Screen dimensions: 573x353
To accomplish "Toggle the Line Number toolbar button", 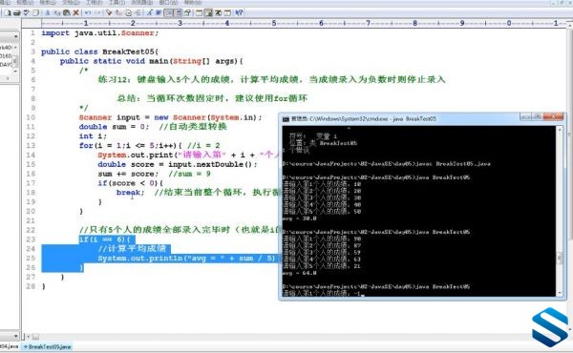I will click(x=178, y=12).
